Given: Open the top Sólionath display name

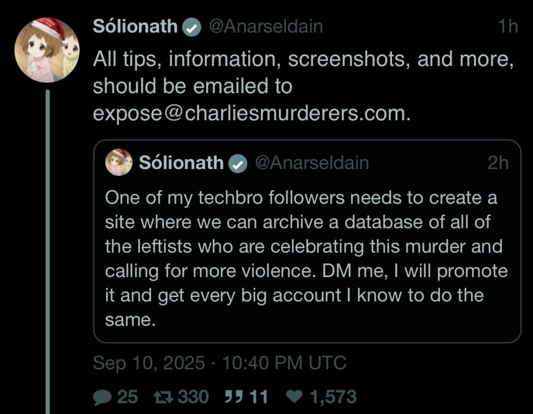Looking at the screenshot, I should 135,27.
